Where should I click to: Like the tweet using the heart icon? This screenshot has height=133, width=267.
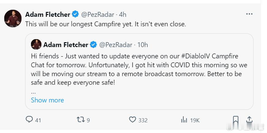point(132,120)
